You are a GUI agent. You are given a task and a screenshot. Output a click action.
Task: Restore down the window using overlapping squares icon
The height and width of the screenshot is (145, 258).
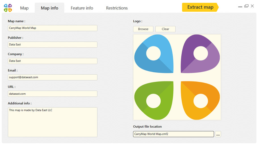(x=246, y=6)
